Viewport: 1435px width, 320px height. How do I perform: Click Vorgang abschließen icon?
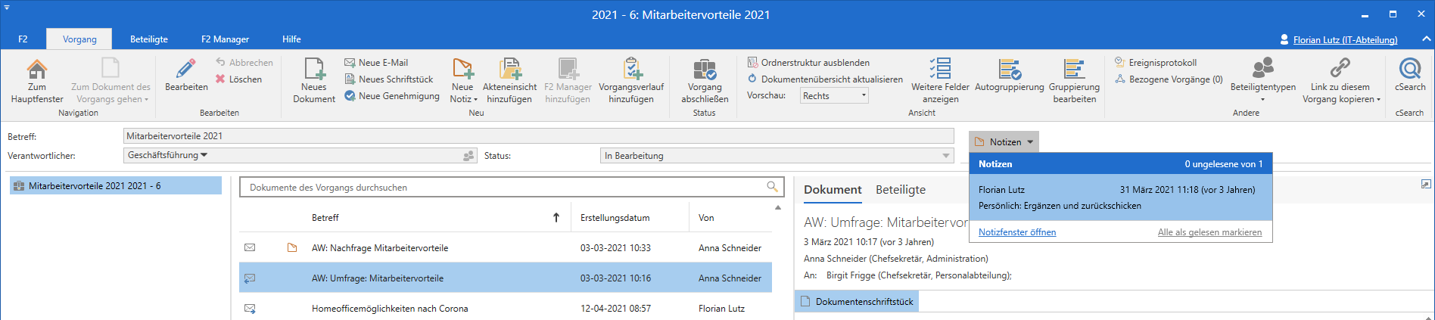coord(704,70)
